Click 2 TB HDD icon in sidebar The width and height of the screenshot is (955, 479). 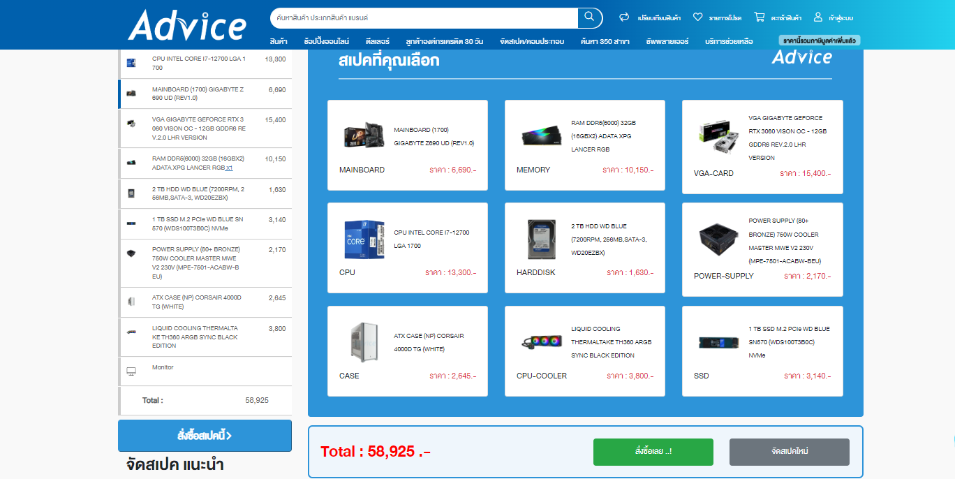(x=131, y=193)
